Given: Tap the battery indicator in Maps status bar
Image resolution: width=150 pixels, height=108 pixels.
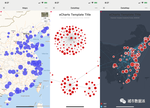Looking at the screenshot, I should (46, 3).
